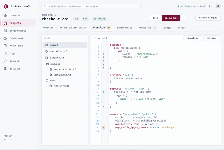Screen dimensions: 224x150
Task: Switch to the test environment
Action: click(156, 18)
